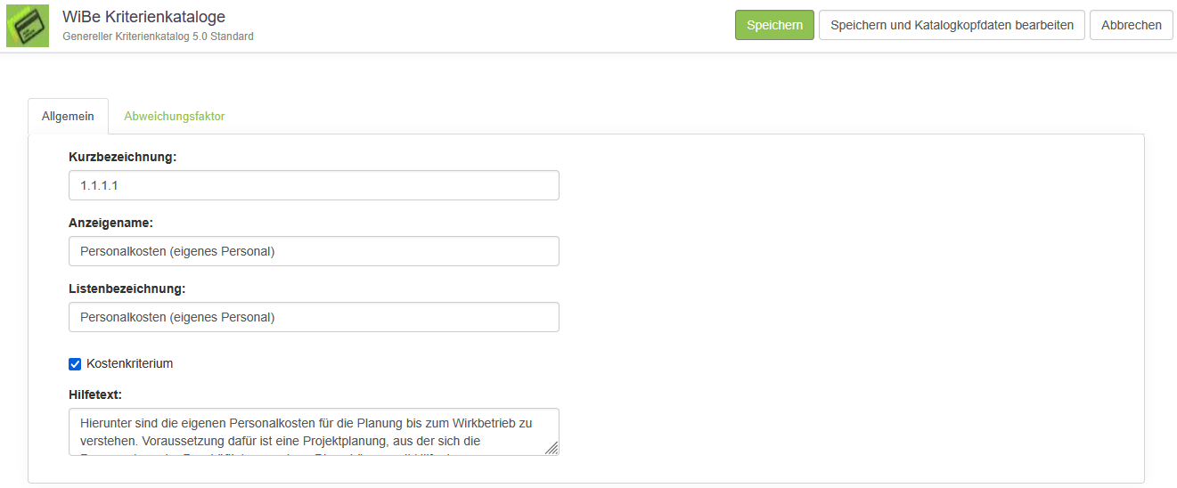Switch to the Abweichungsfaktor tab
This screenshot has height=488, width=1177.
click(x=175, y=117)
